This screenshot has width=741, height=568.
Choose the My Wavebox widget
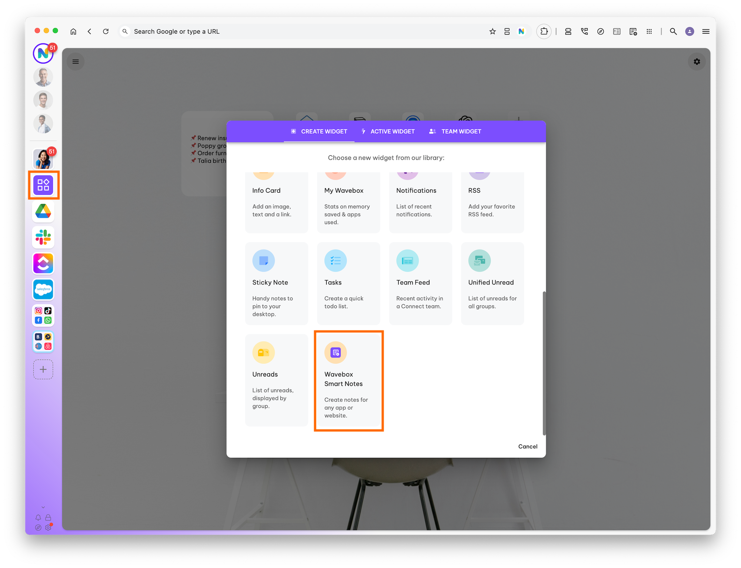tap(348, 202)
